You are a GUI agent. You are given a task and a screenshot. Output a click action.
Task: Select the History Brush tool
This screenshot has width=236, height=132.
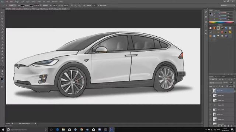pos(2,41)
